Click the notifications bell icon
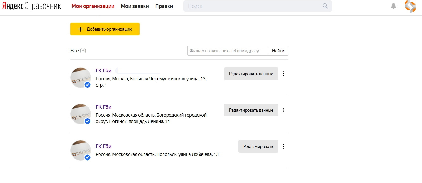422x183 pixels. 393,6
